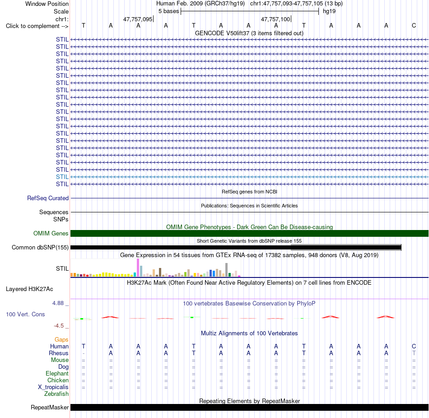Click 'Multiz Alignments of 100 Vertebrates' title

249,333
